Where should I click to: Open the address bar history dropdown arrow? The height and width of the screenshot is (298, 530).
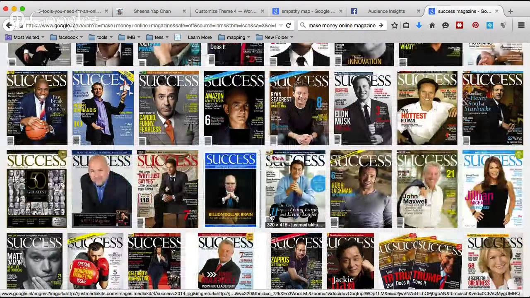281,25
